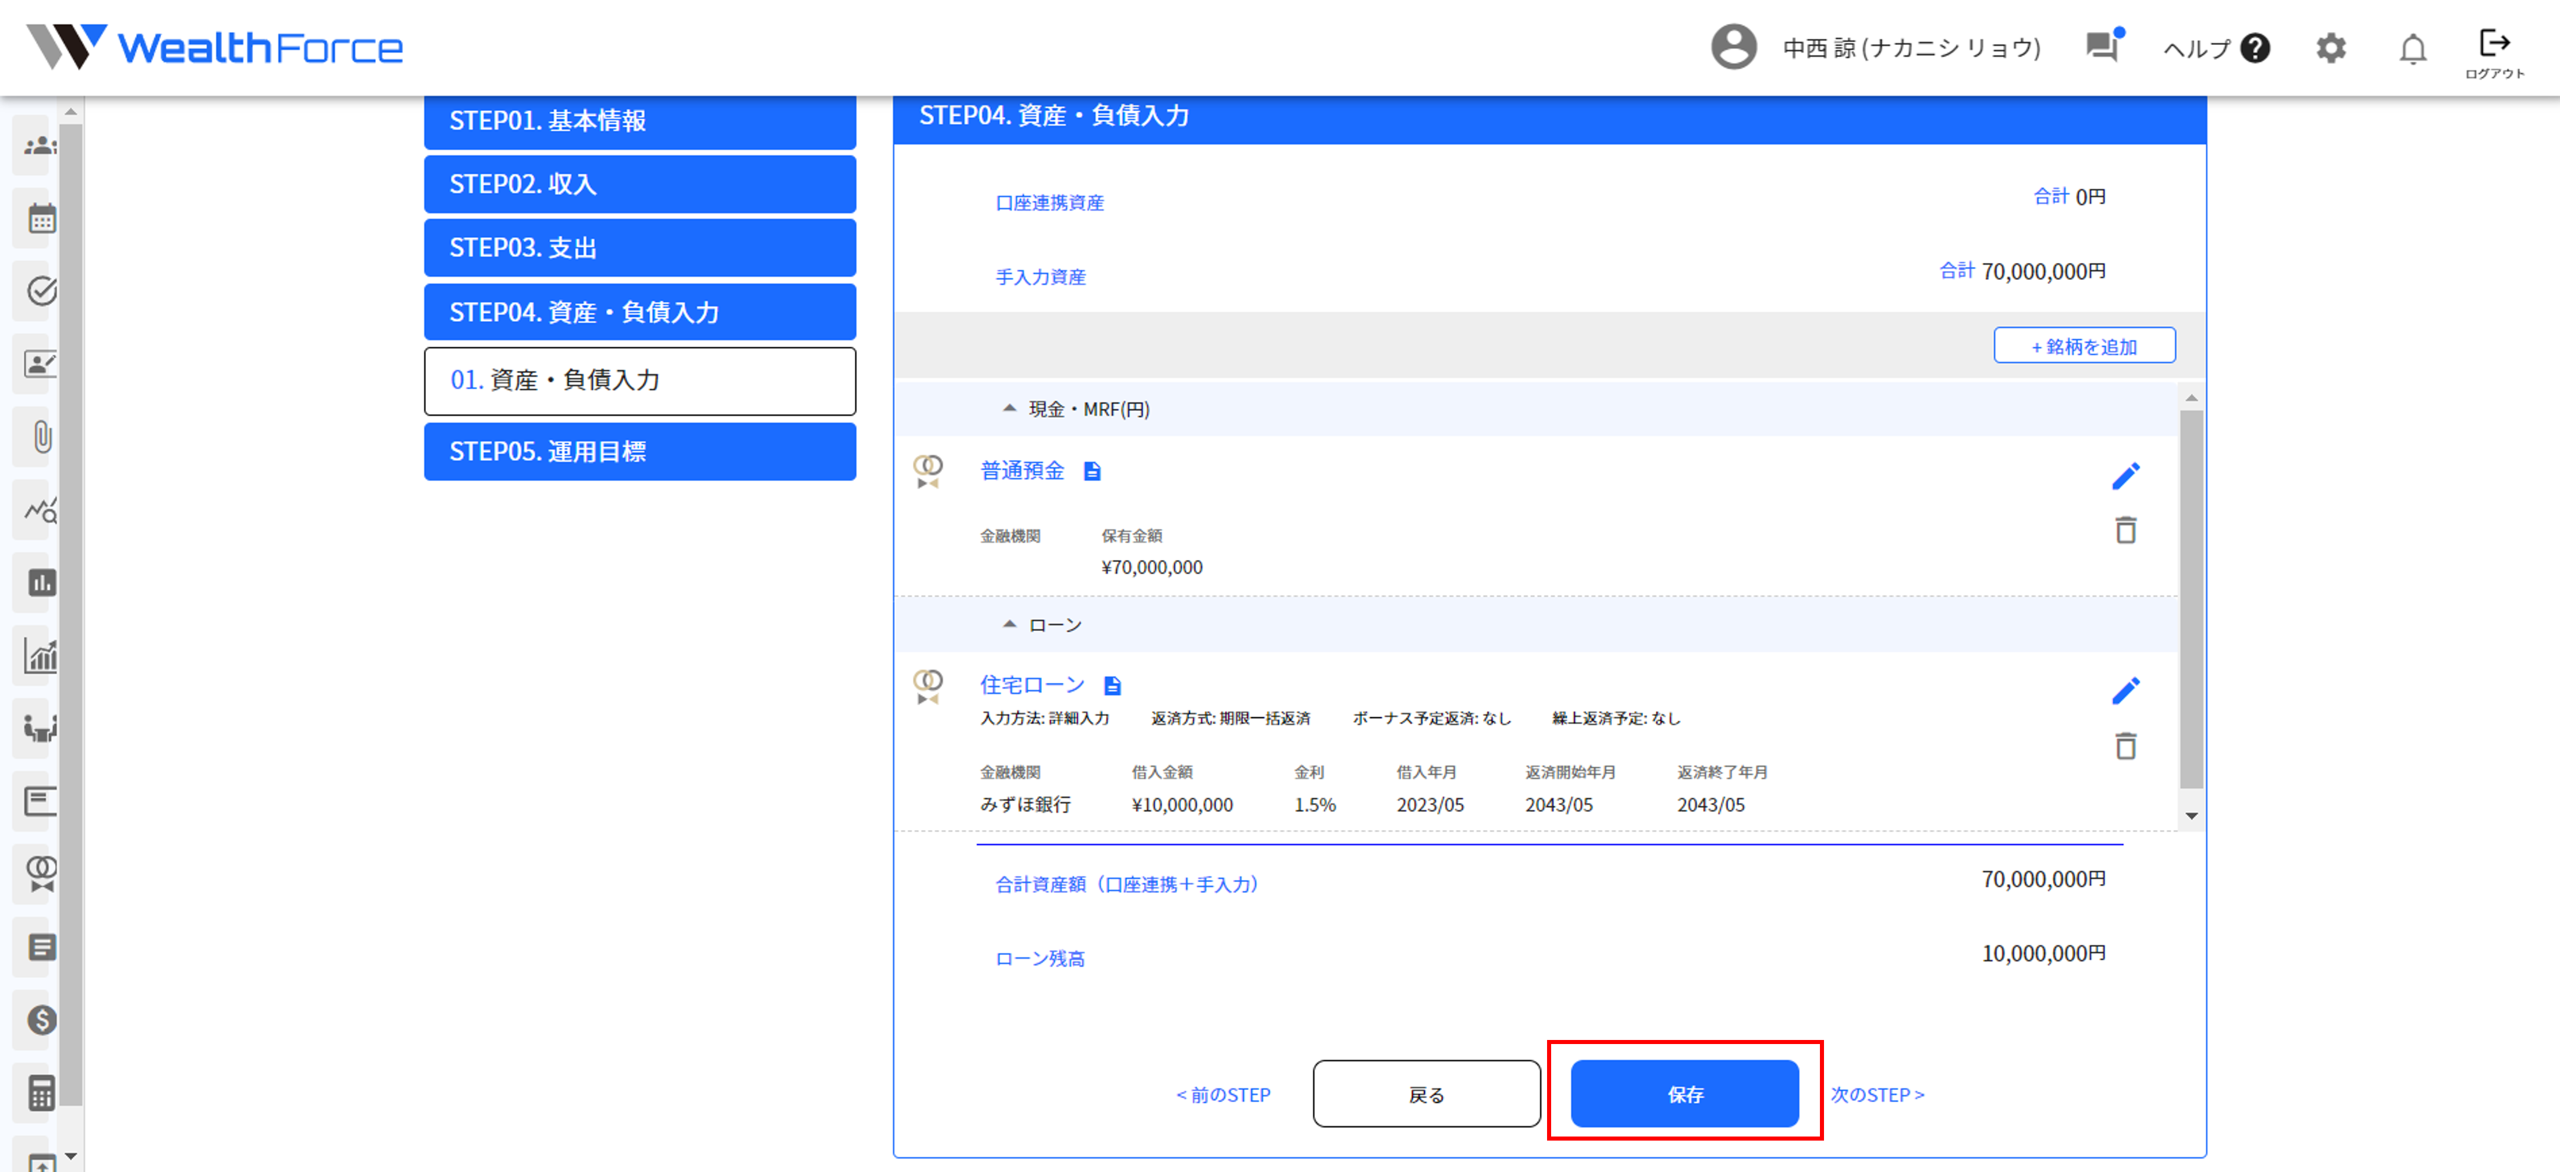2560x1172 pixels.
Task: Delete the 住宅ローン entry with trash icon
Action: [x=2126, y=746]
